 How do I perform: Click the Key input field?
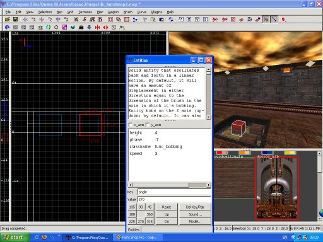174,192
